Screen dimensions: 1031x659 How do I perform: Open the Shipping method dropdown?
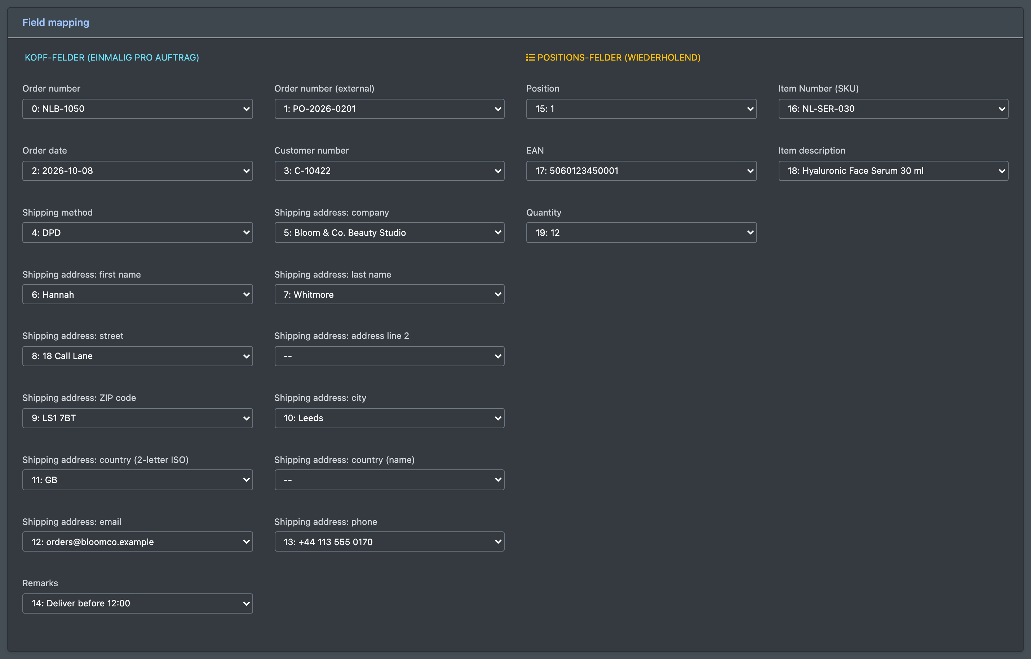point(137,233)
